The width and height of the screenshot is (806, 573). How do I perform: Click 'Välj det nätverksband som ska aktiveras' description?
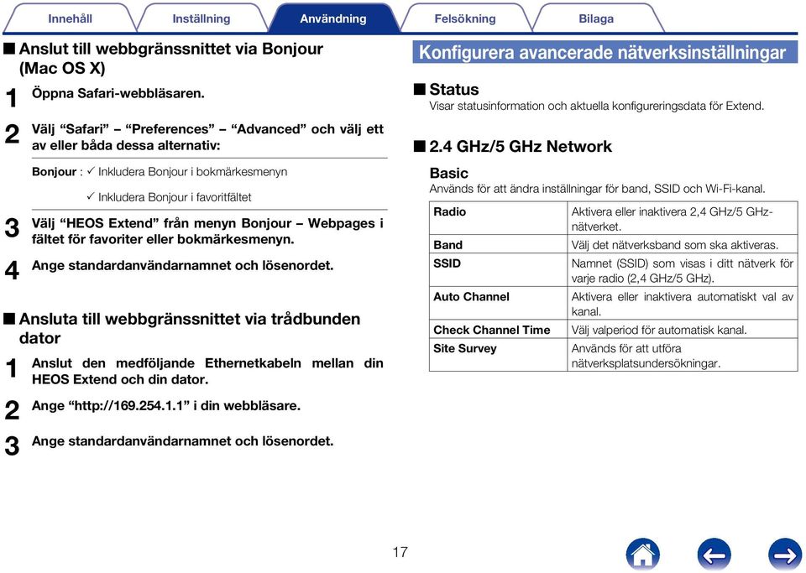(x=674, y=245)
